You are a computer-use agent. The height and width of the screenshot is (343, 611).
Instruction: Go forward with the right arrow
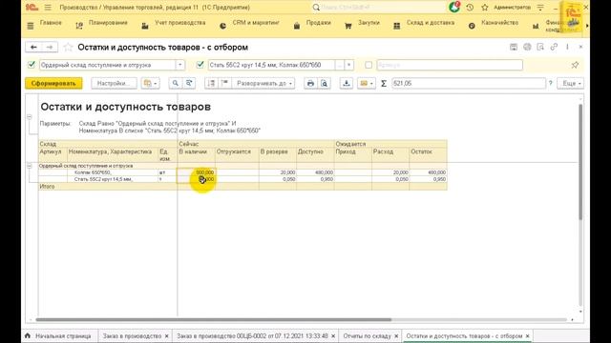tap(50, 47)
